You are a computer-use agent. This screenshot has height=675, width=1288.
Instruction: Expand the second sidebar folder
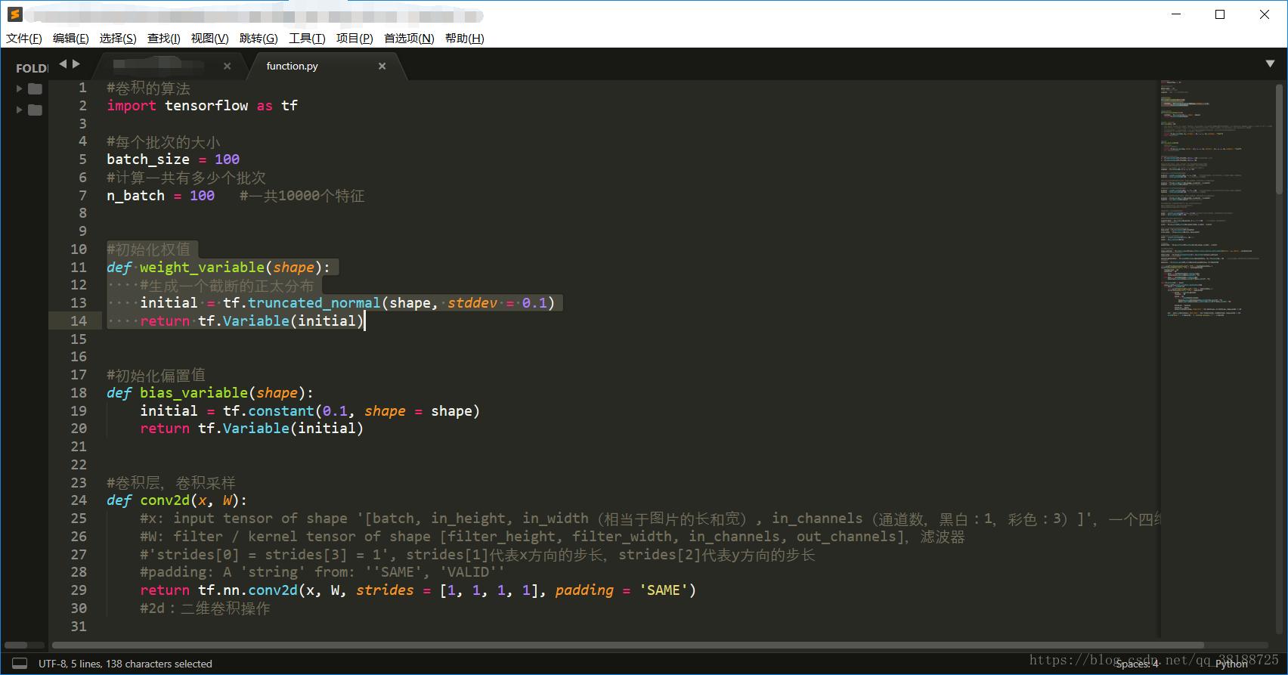[19, 110]
